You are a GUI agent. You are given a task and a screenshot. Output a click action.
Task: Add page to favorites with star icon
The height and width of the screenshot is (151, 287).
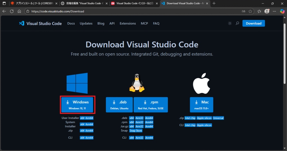coord(250,11)
